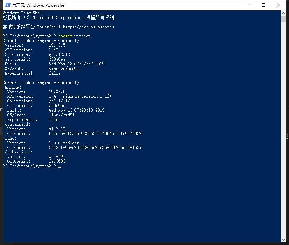289x245 pixels.
Task: Click the scrollbar up arrow
Action: 283,13
